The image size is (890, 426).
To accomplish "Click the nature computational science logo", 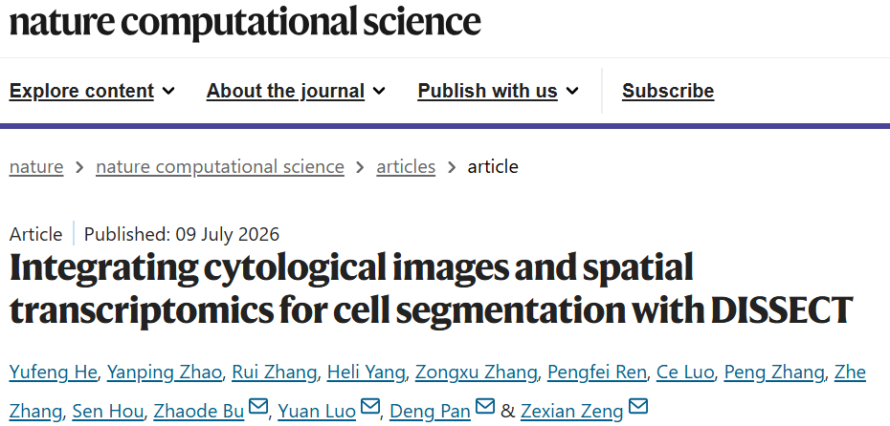I will click(x=245, y=22).
